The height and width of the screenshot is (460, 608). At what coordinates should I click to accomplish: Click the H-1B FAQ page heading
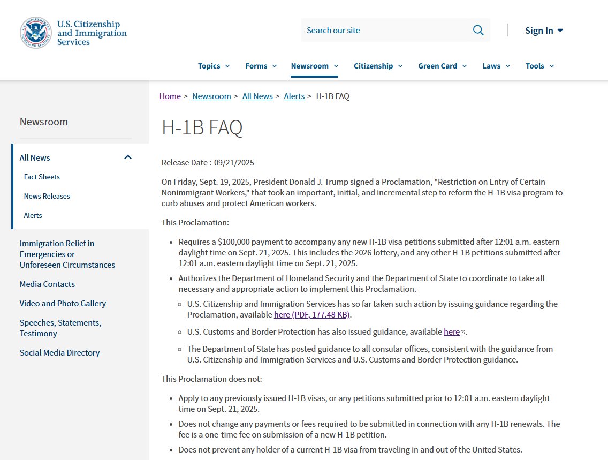(202, 127)
